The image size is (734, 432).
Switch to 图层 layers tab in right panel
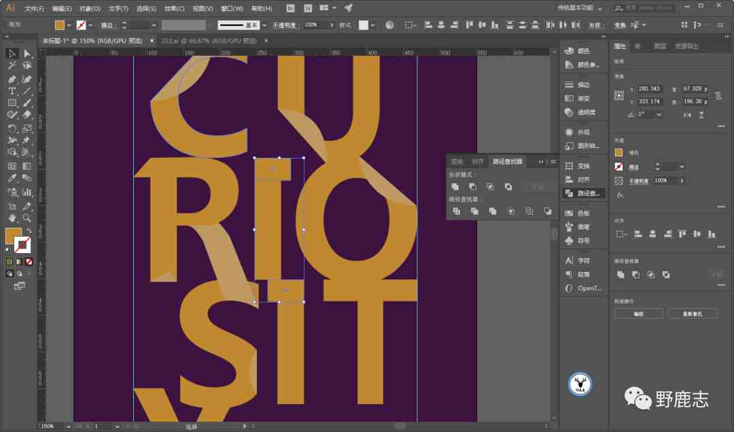pos(659,46)
